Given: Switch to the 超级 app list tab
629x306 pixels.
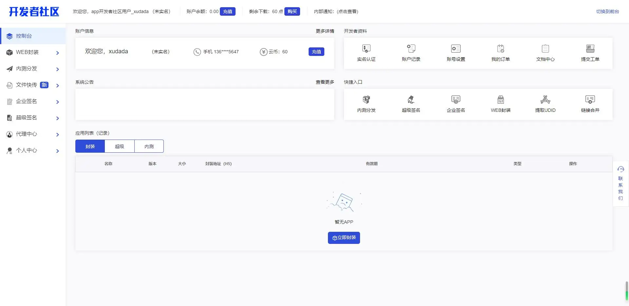Looking at the screenshot, I should click(x=120, y=146).
